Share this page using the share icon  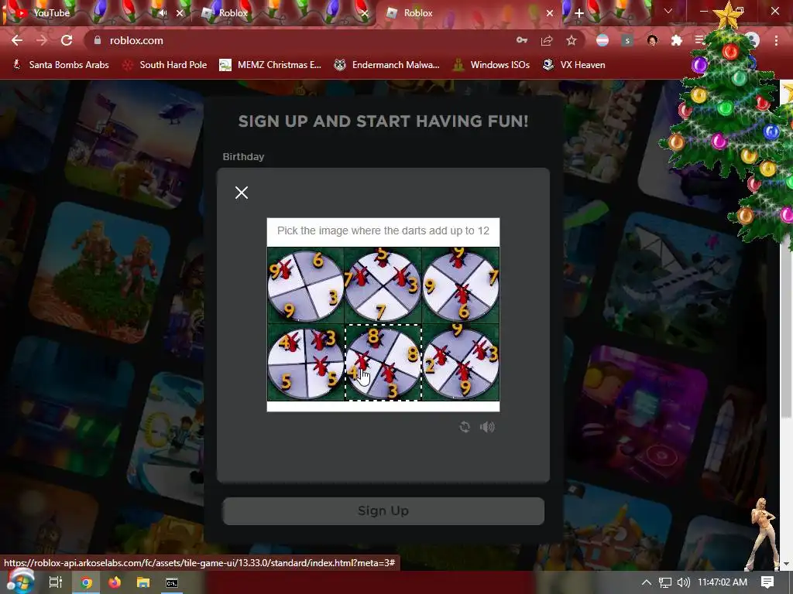[547, 40]
